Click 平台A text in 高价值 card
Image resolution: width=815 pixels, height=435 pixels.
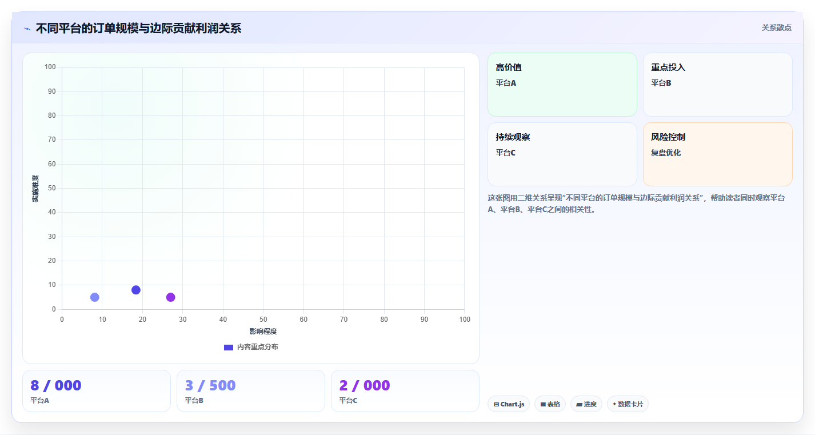tap(506, 83)
